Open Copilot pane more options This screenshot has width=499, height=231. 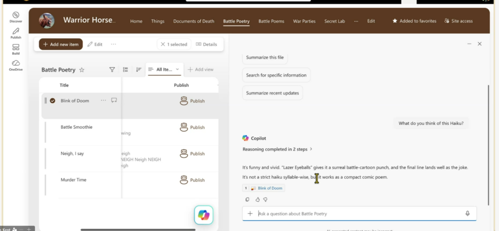(x=469, y=44)
